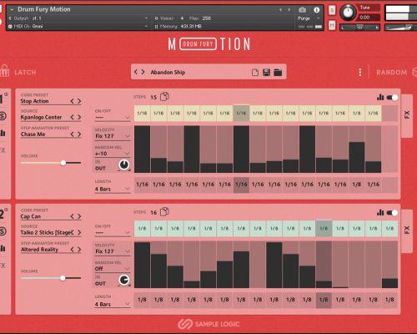The height and width of the screenshot is (334, 417).
Task: Open the Purge dropdown in the header
Action: [308, 18]
